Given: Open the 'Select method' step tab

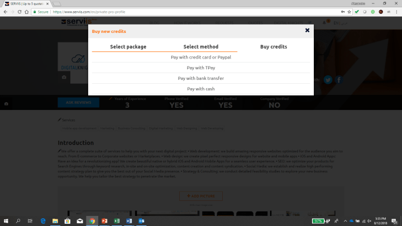Looking at the screenshot, I should click(x=200, y=47).
